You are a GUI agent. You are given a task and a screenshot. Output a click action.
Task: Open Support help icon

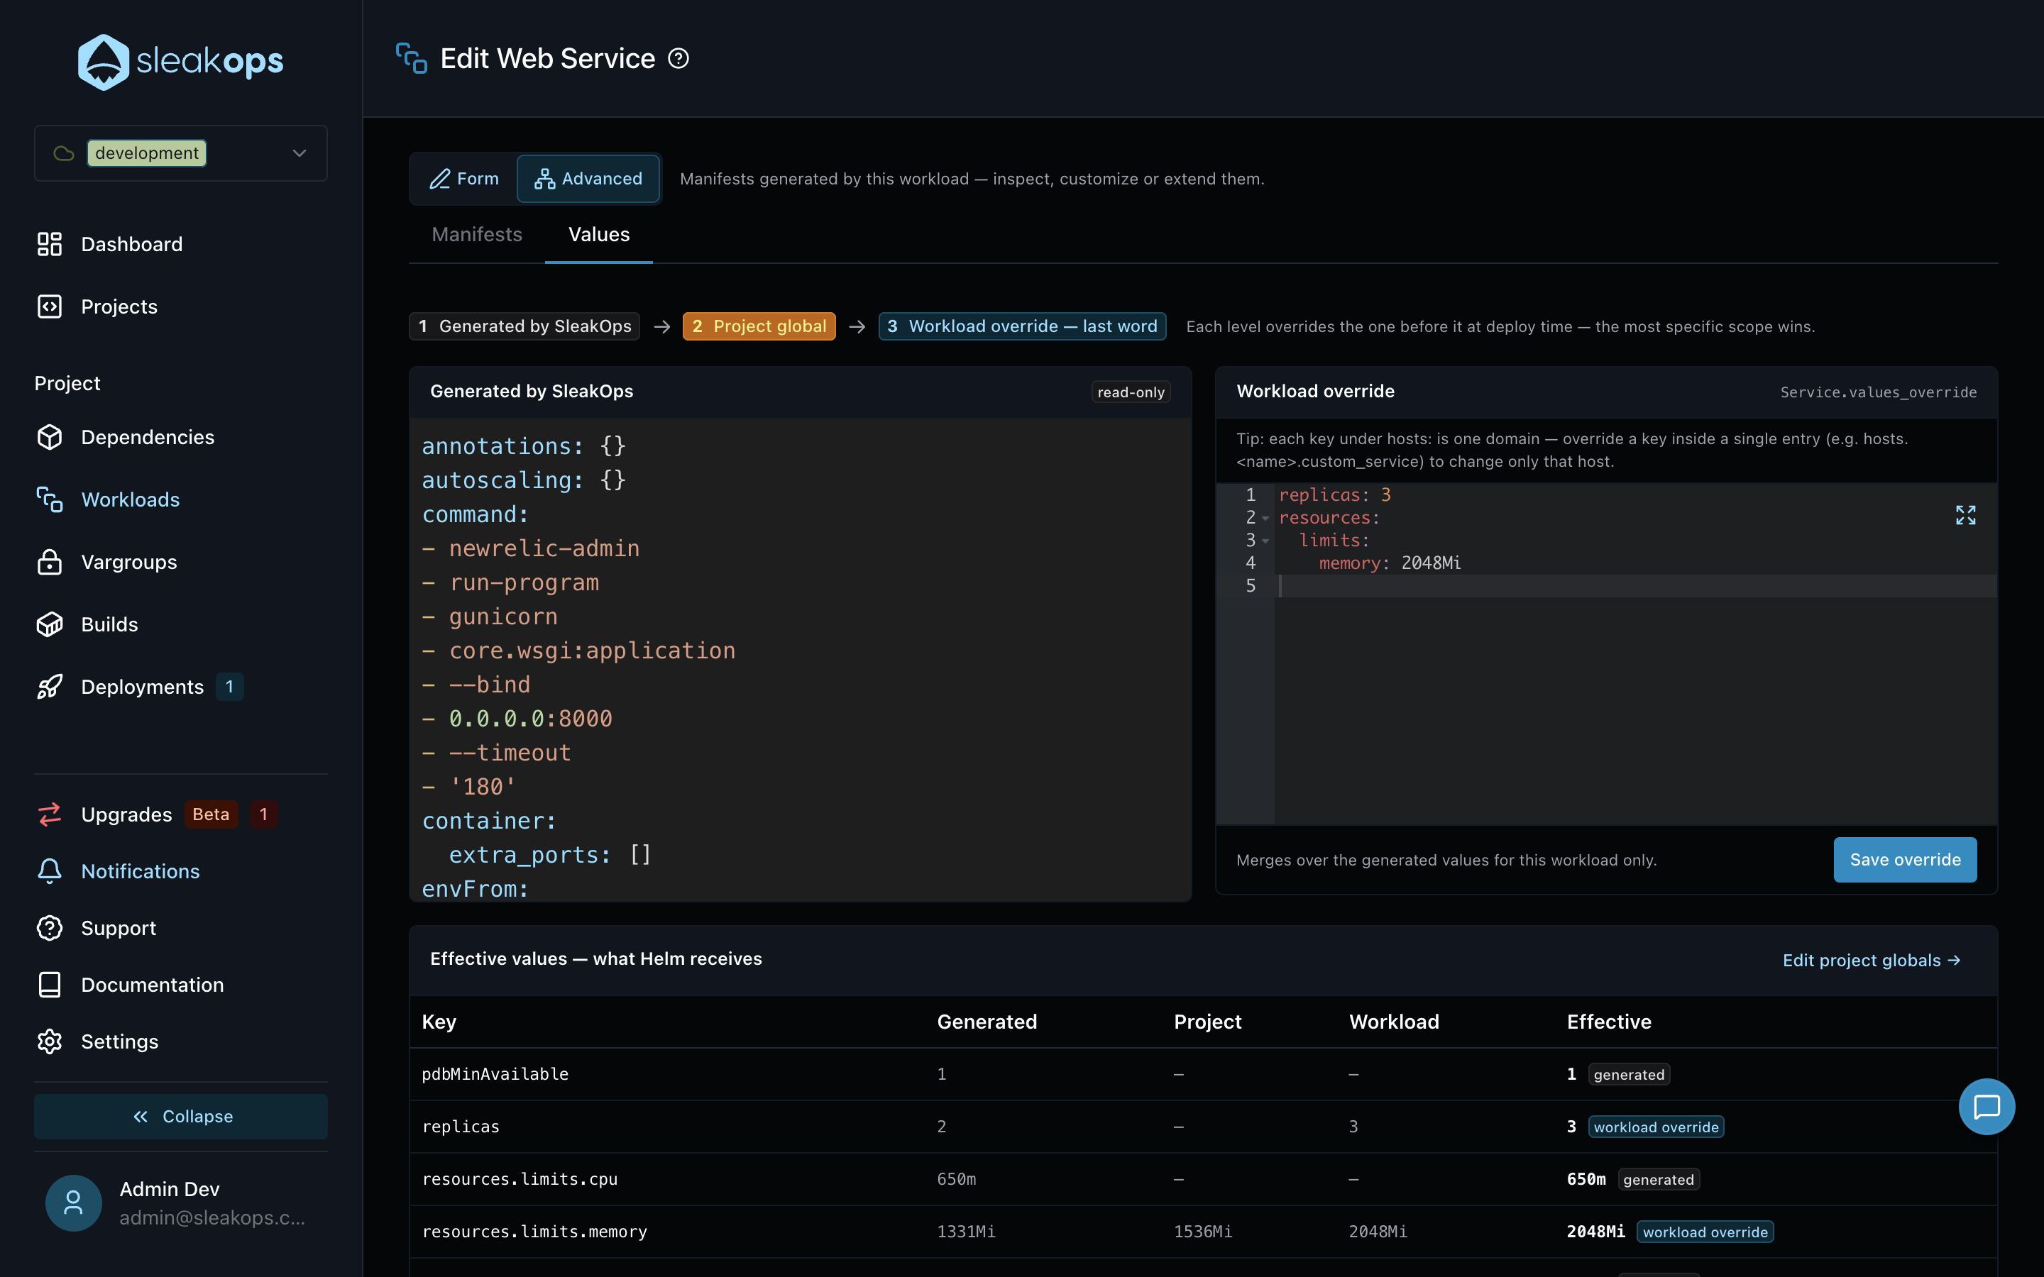[x=50, y=927]
